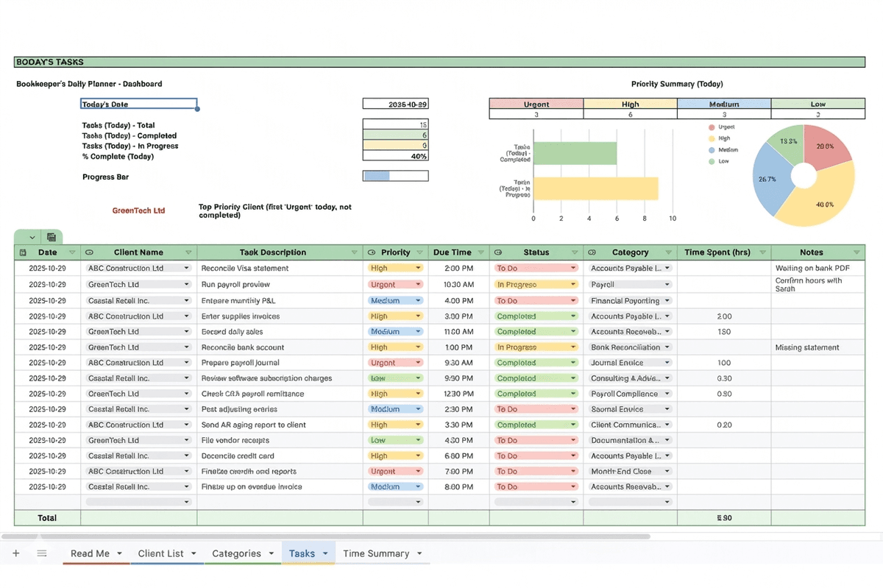This screenshot has width=883, height=588.
Task: Click the green Tasks Completed bar in chart
Action: pos(575,153)
